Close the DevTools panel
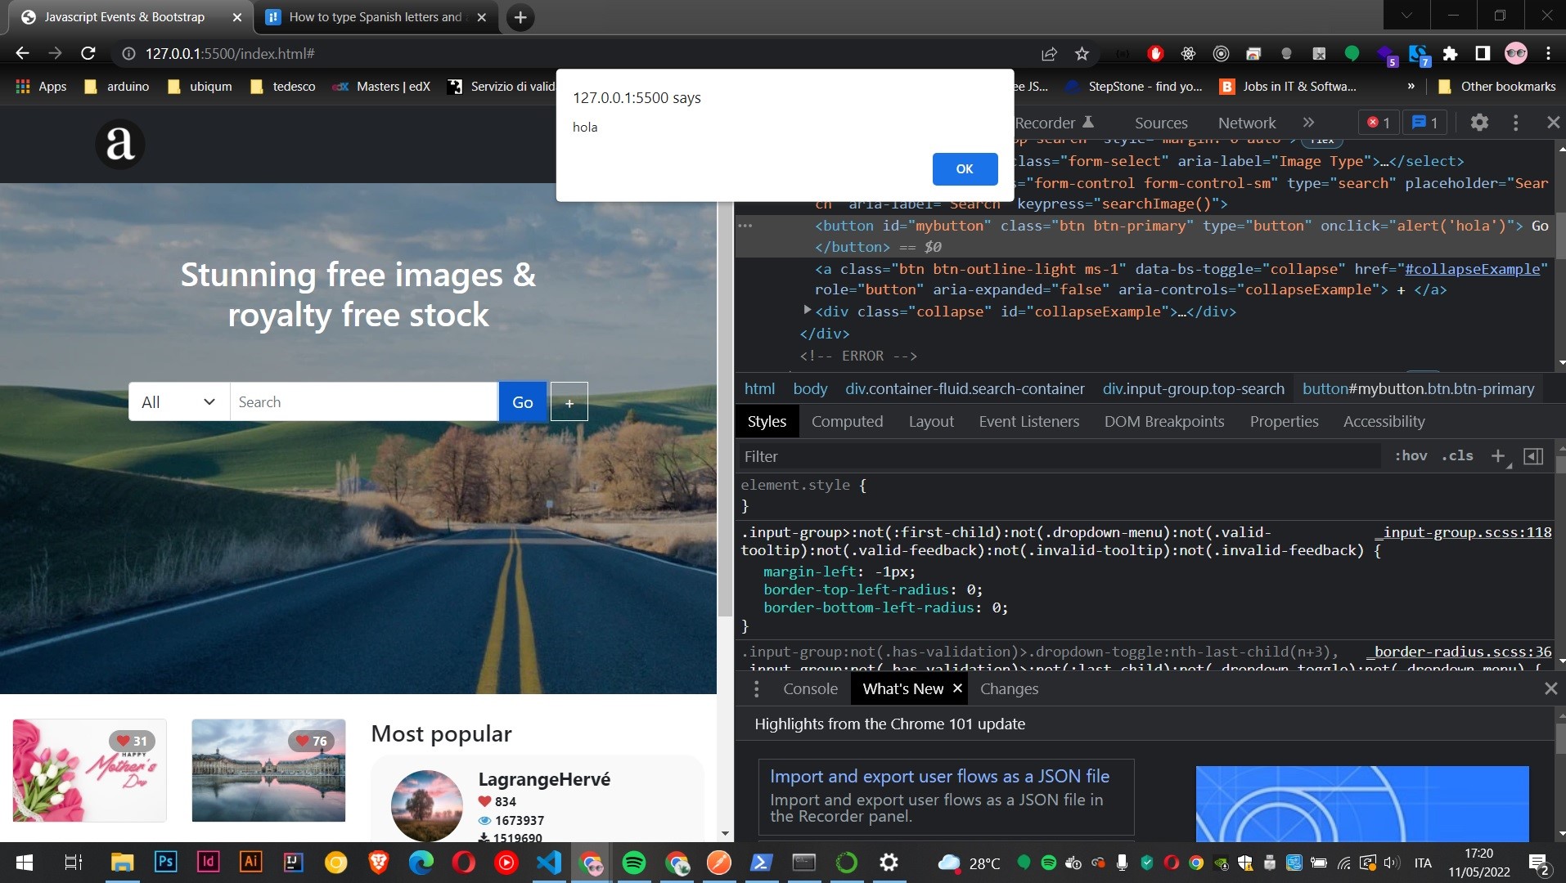1566x883 pixels. [1552, 123]
